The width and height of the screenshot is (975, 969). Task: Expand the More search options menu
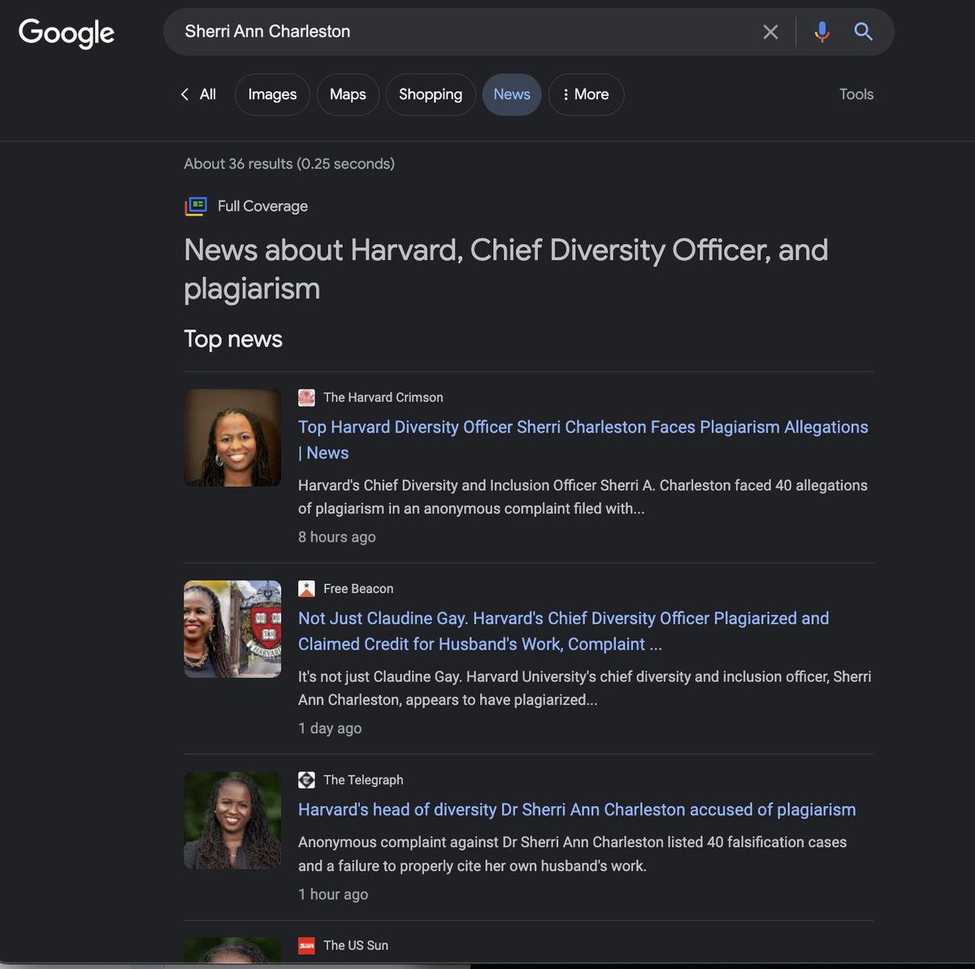point(586,94)
